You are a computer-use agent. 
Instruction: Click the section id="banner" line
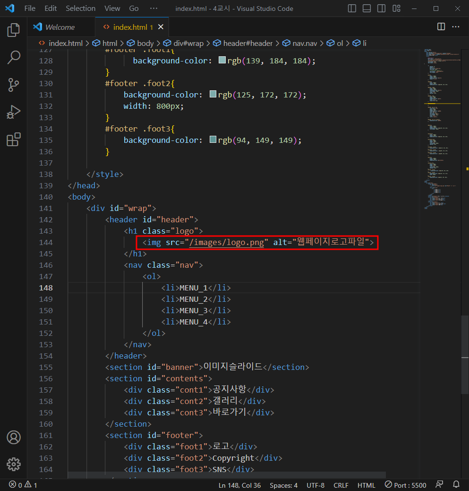(x=207, y=367)
